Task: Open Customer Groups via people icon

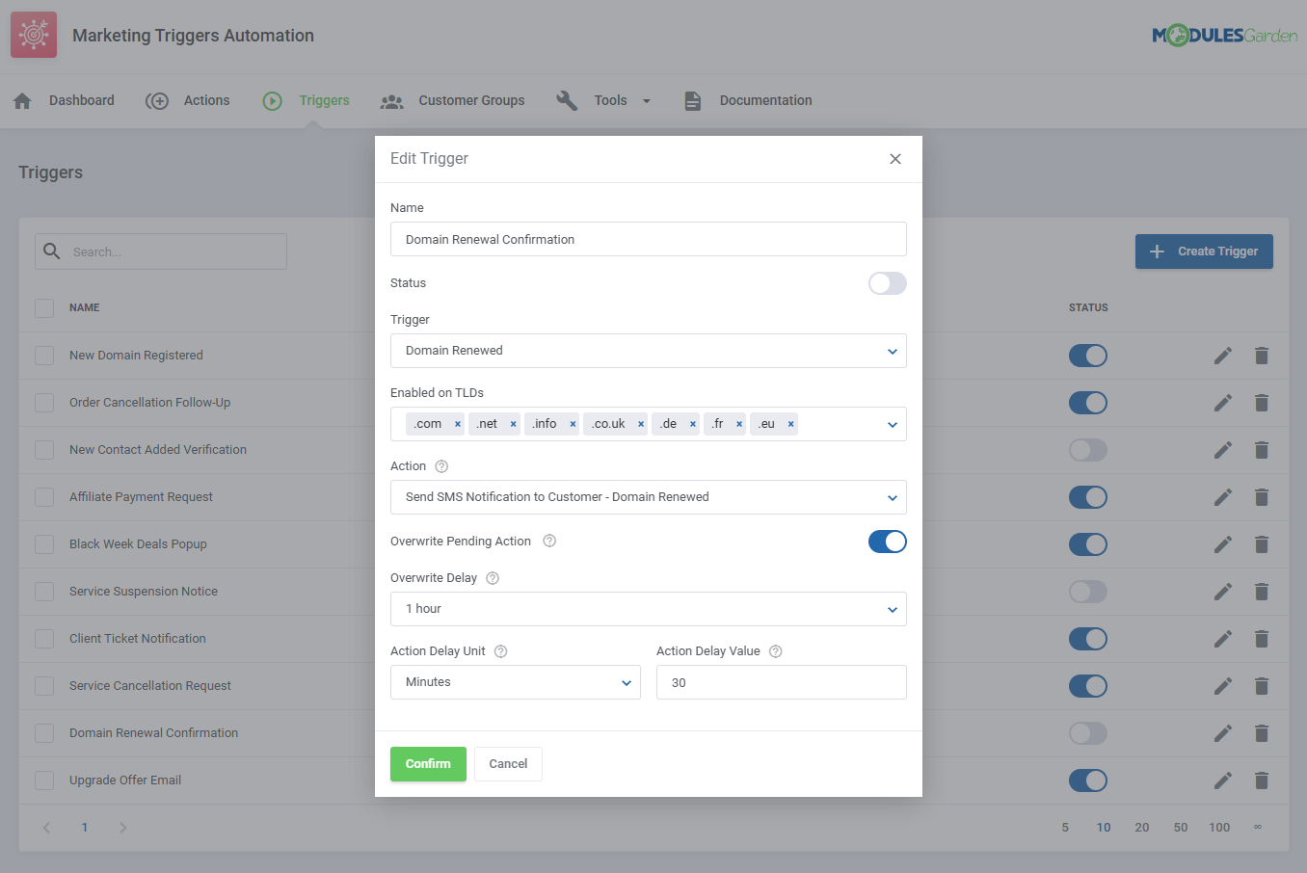Action: pyautogui.click(x=391, y=99)
